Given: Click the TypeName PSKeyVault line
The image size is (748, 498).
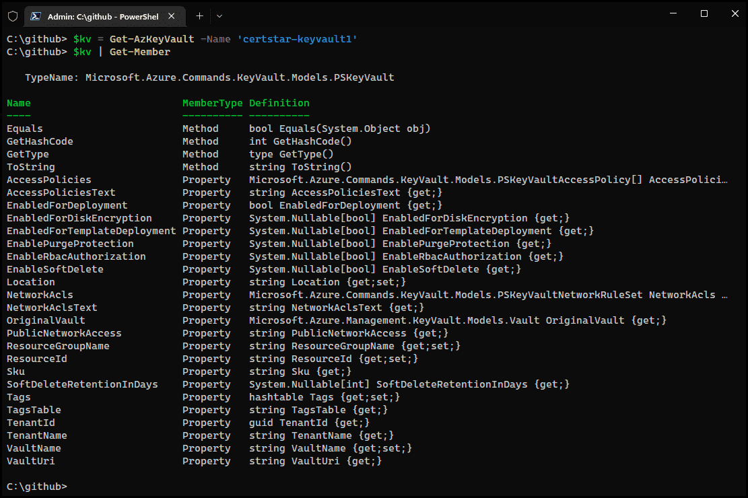Looking at the screenshot, I should coord(209,77).
